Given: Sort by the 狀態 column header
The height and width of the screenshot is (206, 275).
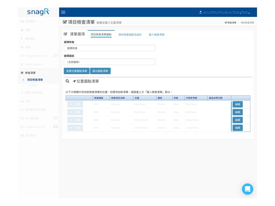Looking at the screenshot, I should [178, 98].
